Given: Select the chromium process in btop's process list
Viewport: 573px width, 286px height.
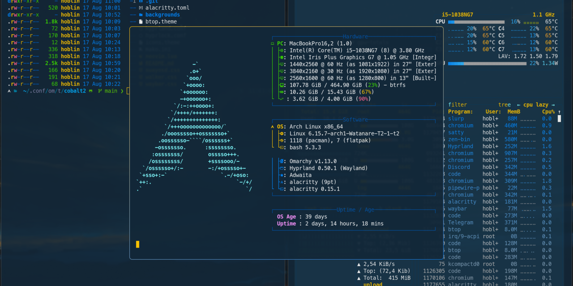Looking at the screenshot, I should (461, 125).
